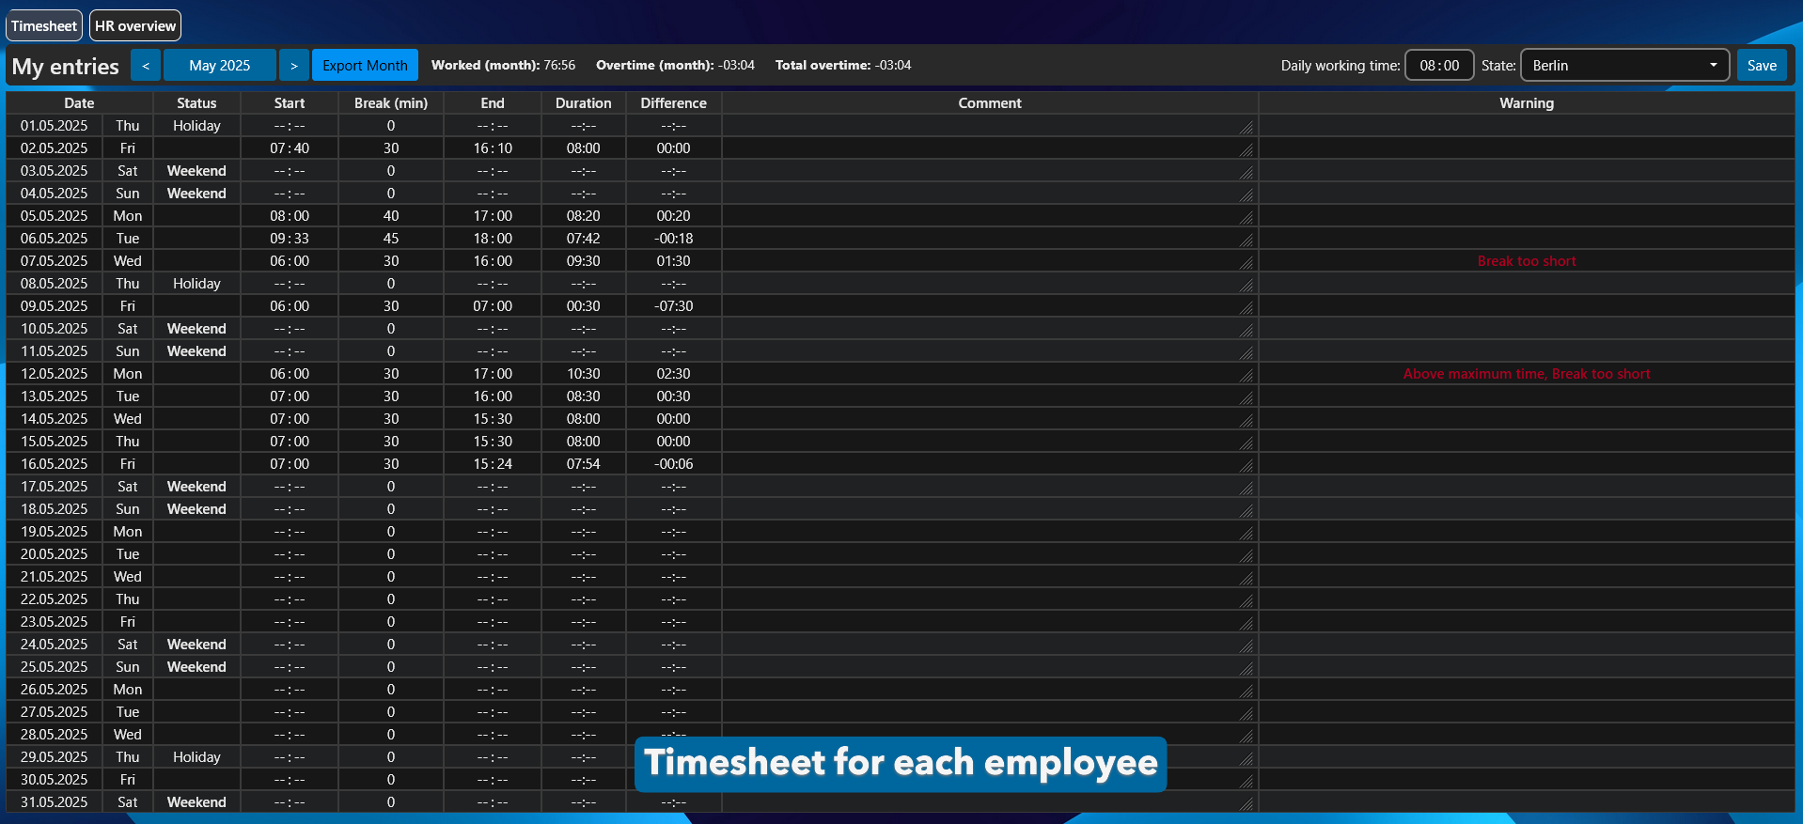Select the Difference -07:30 cell
Screen dimensions: 1803x824
674,306
